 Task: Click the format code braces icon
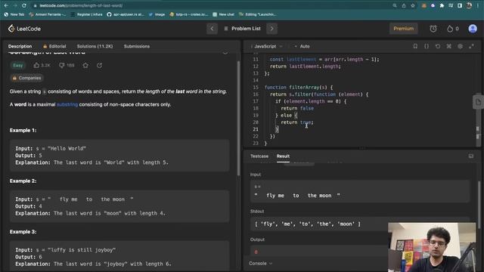427,46
